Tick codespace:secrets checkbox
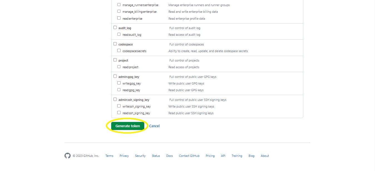375x171 pixels. [x=119, y=51]
